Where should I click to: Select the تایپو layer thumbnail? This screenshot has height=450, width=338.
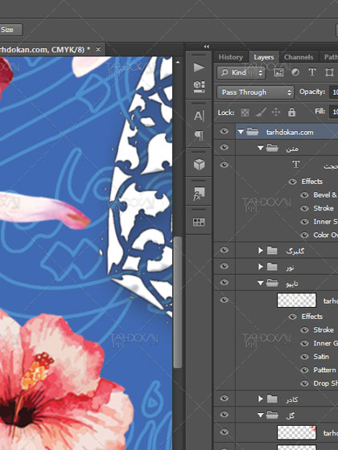pos(296,301)
